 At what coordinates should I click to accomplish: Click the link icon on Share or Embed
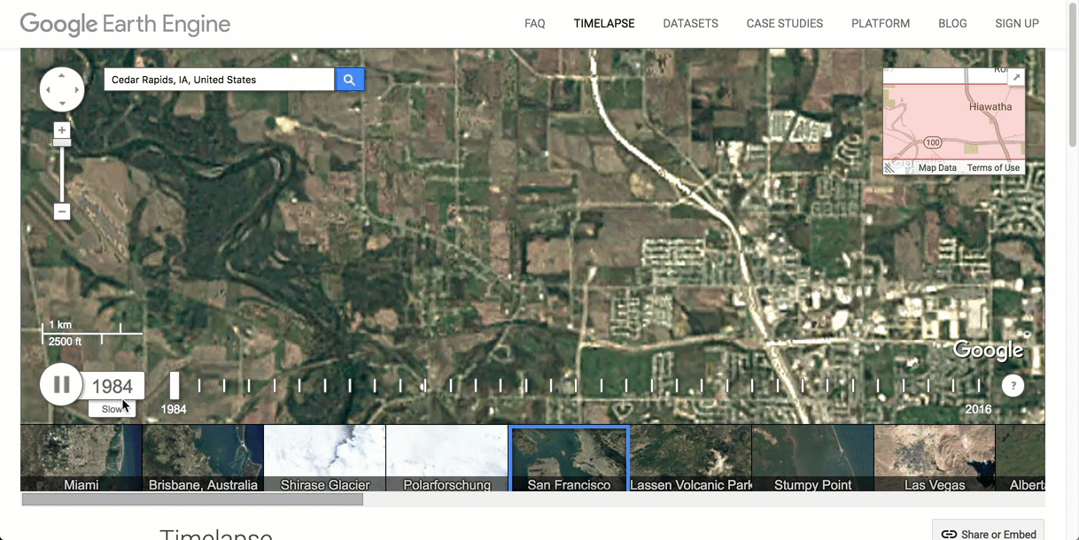pos(949,534)
